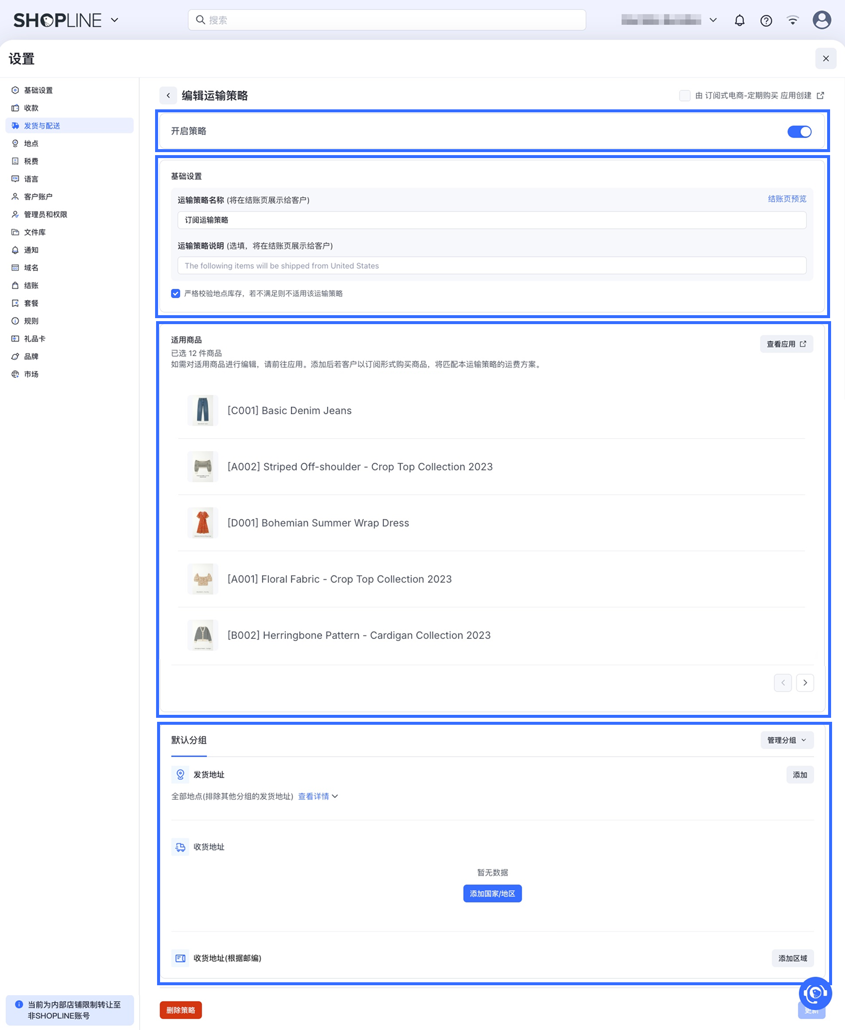Click the Striped Off-shoulder product thumbnail

[x=203, y=467]
